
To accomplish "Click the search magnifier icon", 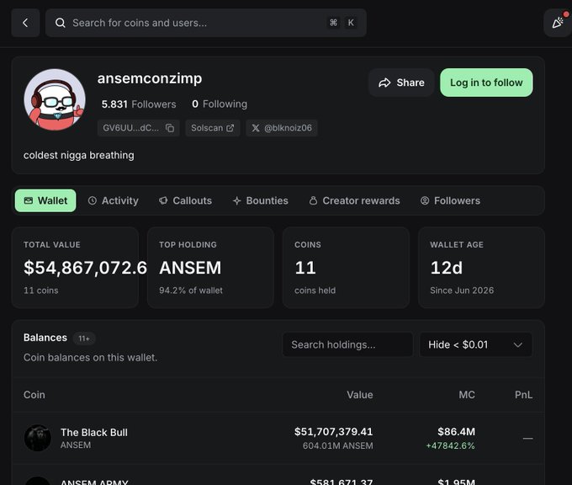I will (x=61, y=23).
